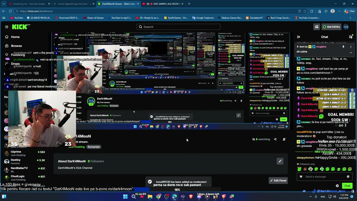Image resolution: width=357 pixels, height=201 pixels.
Task: Switch to the Cerere Sageata Logo YouTube tab
Action: pyautogui.click(x=74, y=4)
